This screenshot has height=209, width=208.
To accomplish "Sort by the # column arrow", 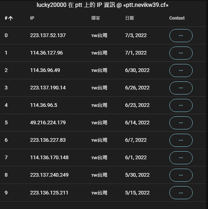I will tap(11, 18).
